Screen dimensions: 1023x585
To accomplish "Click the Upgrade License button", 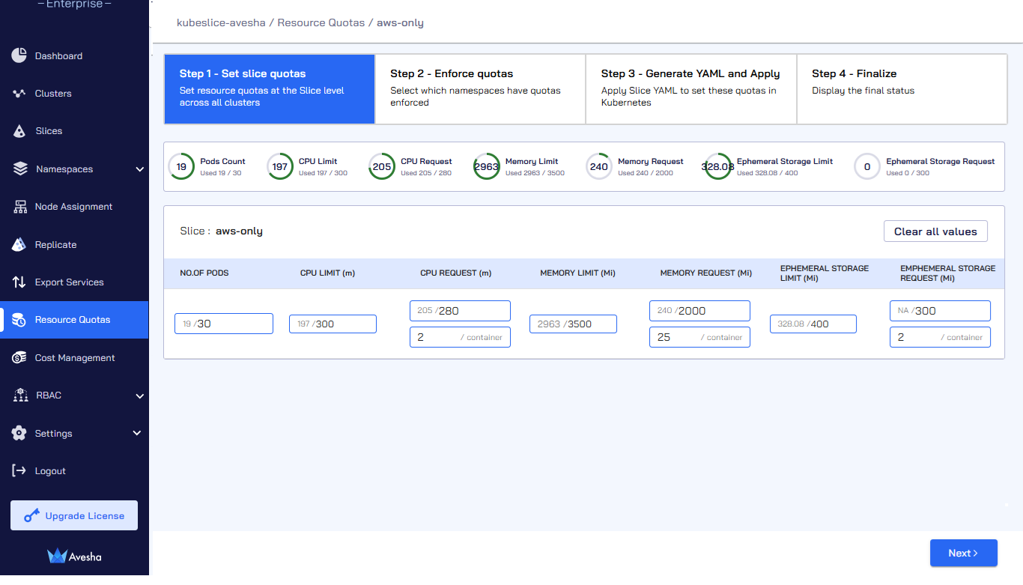I will point(74,515).
